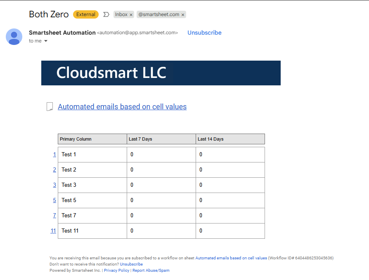This screenshot has height=280, width=369.
Task: Click the Last 14 Days value for Test 3
Action: pyautogui.click(x=230, y=185)
